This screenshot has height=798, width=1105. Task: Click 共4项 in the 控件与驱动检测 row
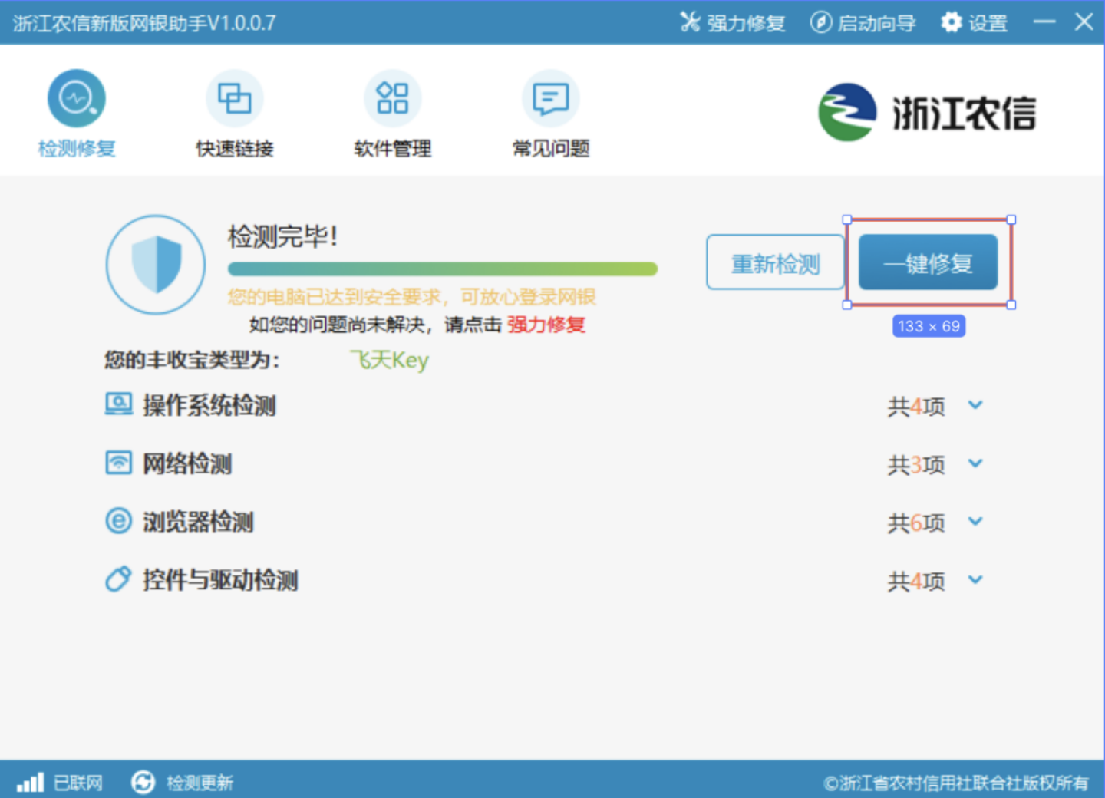916,581
